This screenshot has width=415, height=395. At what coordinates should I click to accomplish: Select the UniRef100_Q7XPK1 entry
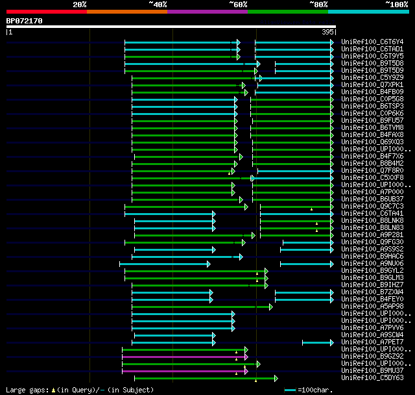(x=372, y=85)
